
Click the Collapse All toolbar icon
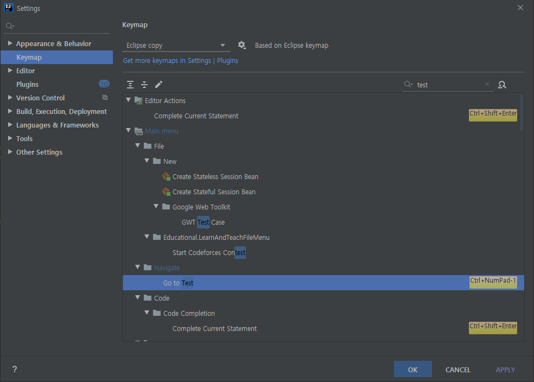tap(144, 85)
